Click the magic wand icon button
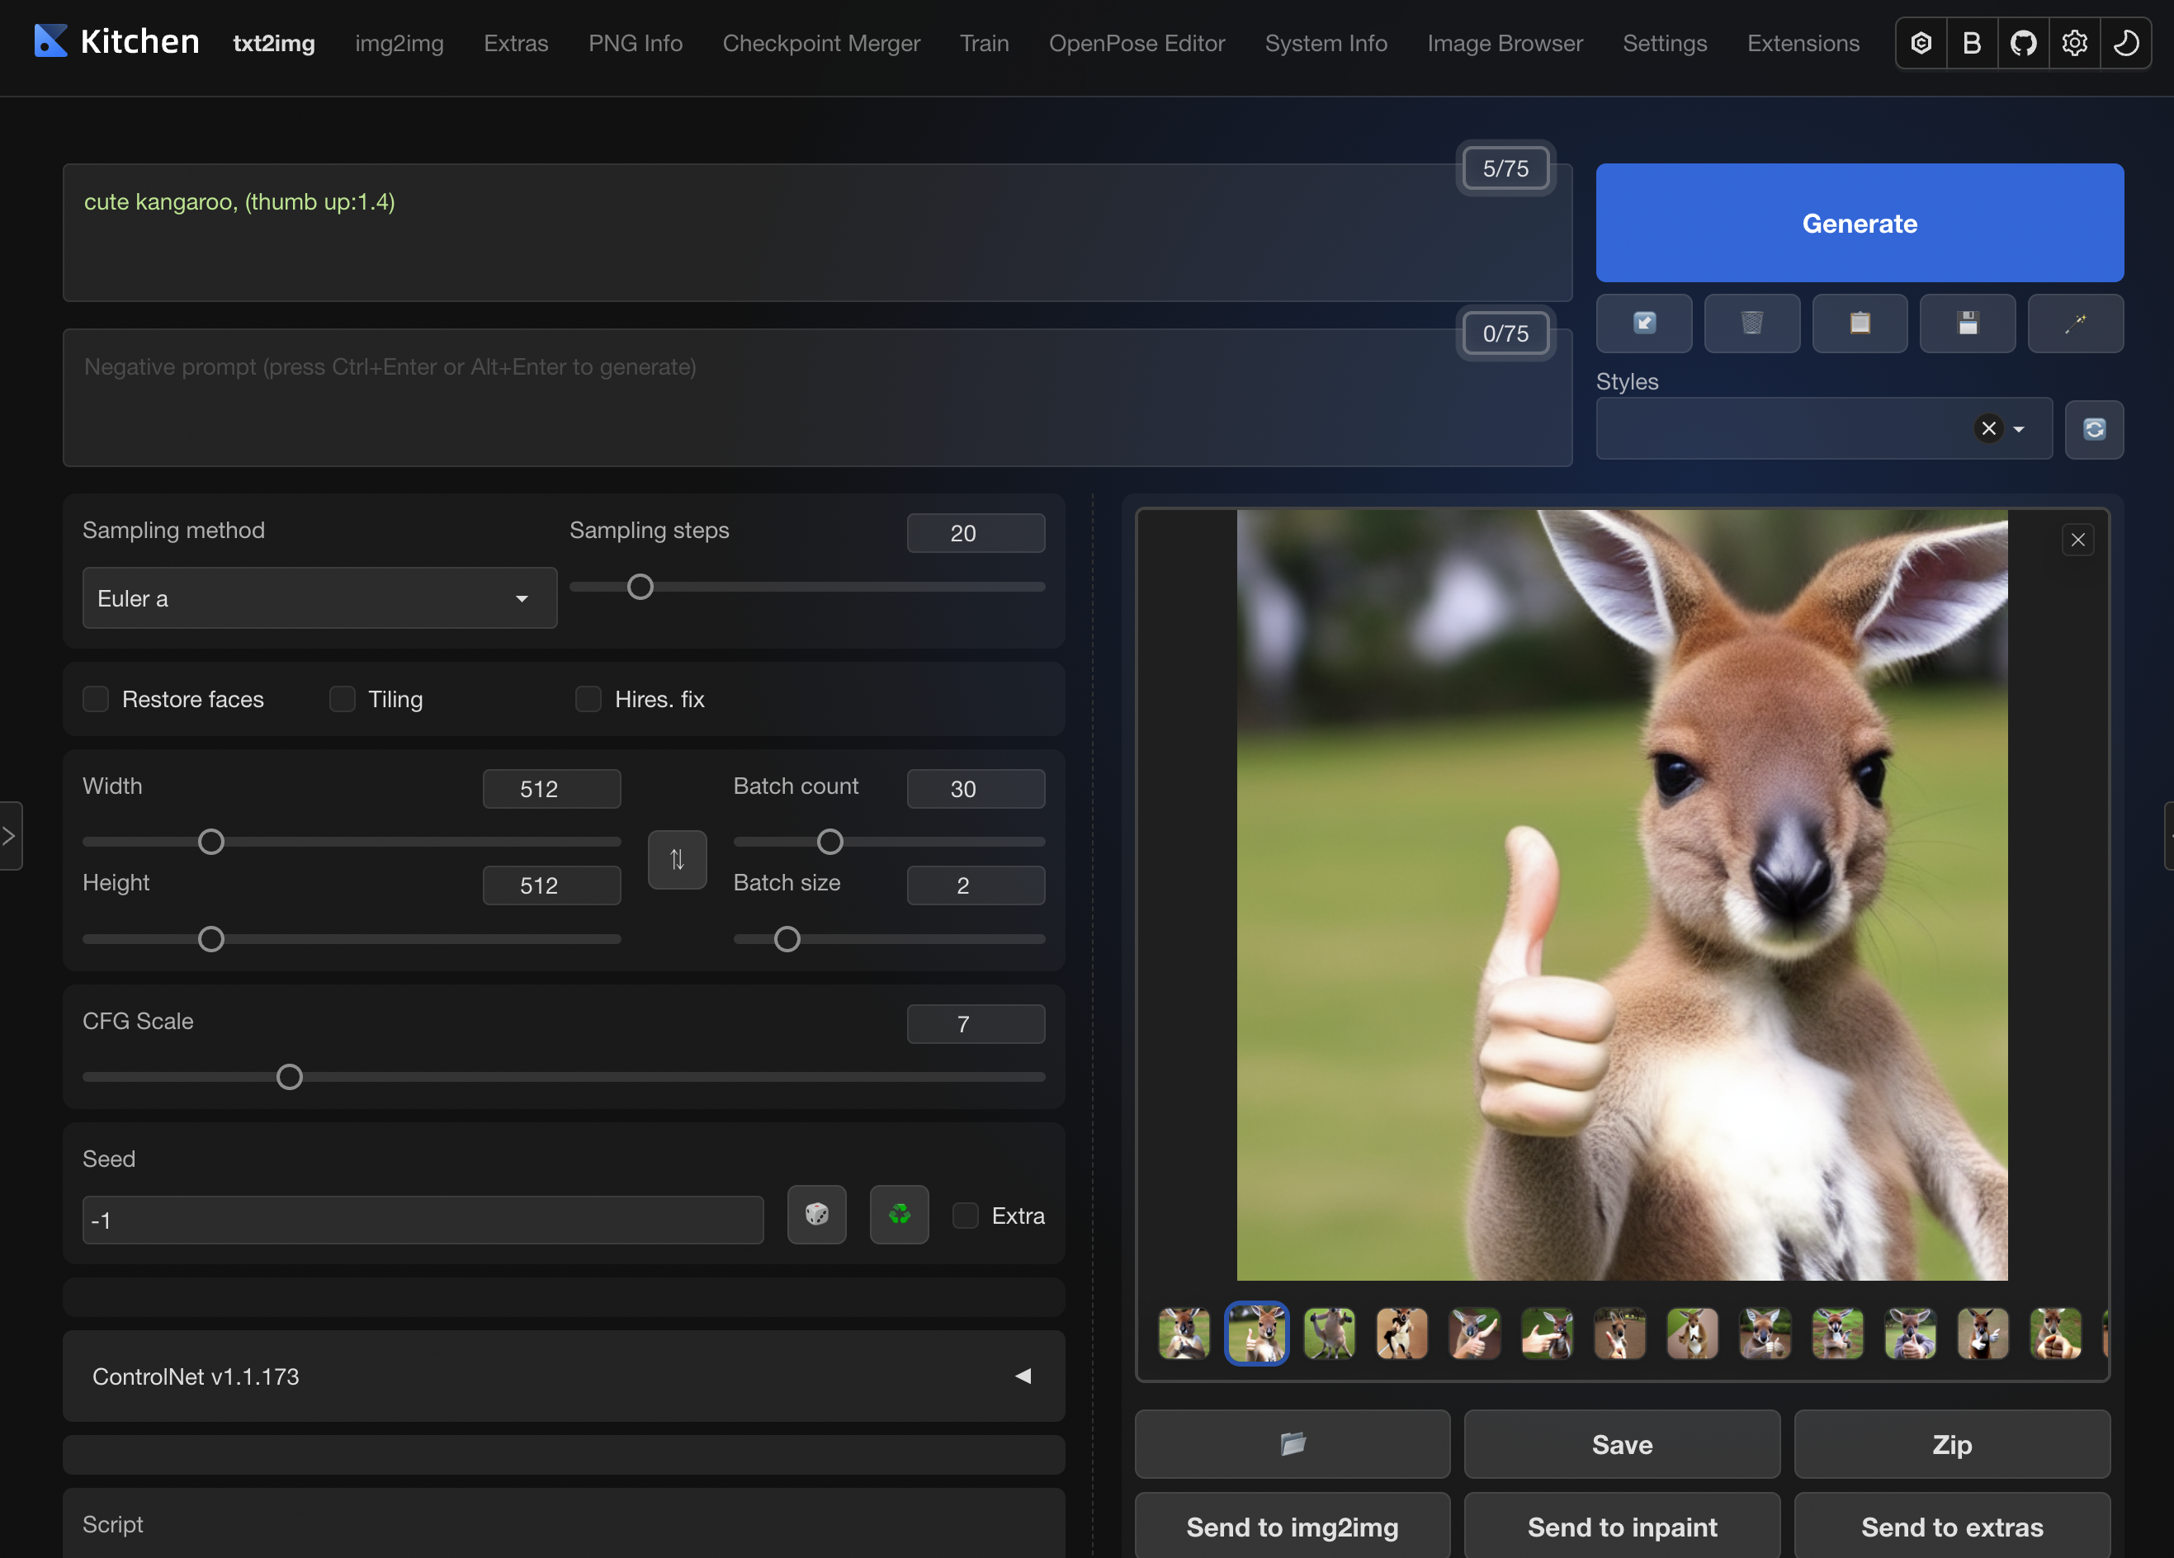2174x1558 pixels. coord(2075,323)
